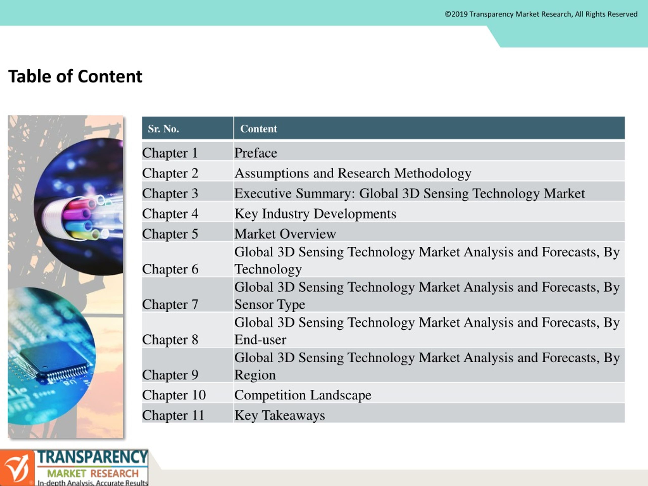Click the circuit board chip image
Screen dimensions: 648x486
[52, 356]
